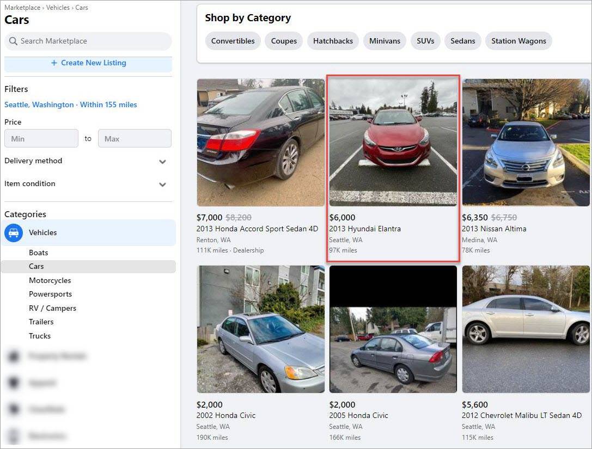Click the title 2013 Nissan Altima
The width and height of the screenshot is (592, 449).
(x=494, y=229)
